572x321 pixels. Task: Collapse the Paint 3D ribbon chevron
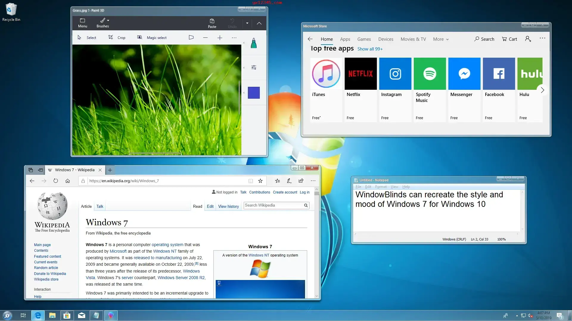pyautogui.click(x=259, y=23)
